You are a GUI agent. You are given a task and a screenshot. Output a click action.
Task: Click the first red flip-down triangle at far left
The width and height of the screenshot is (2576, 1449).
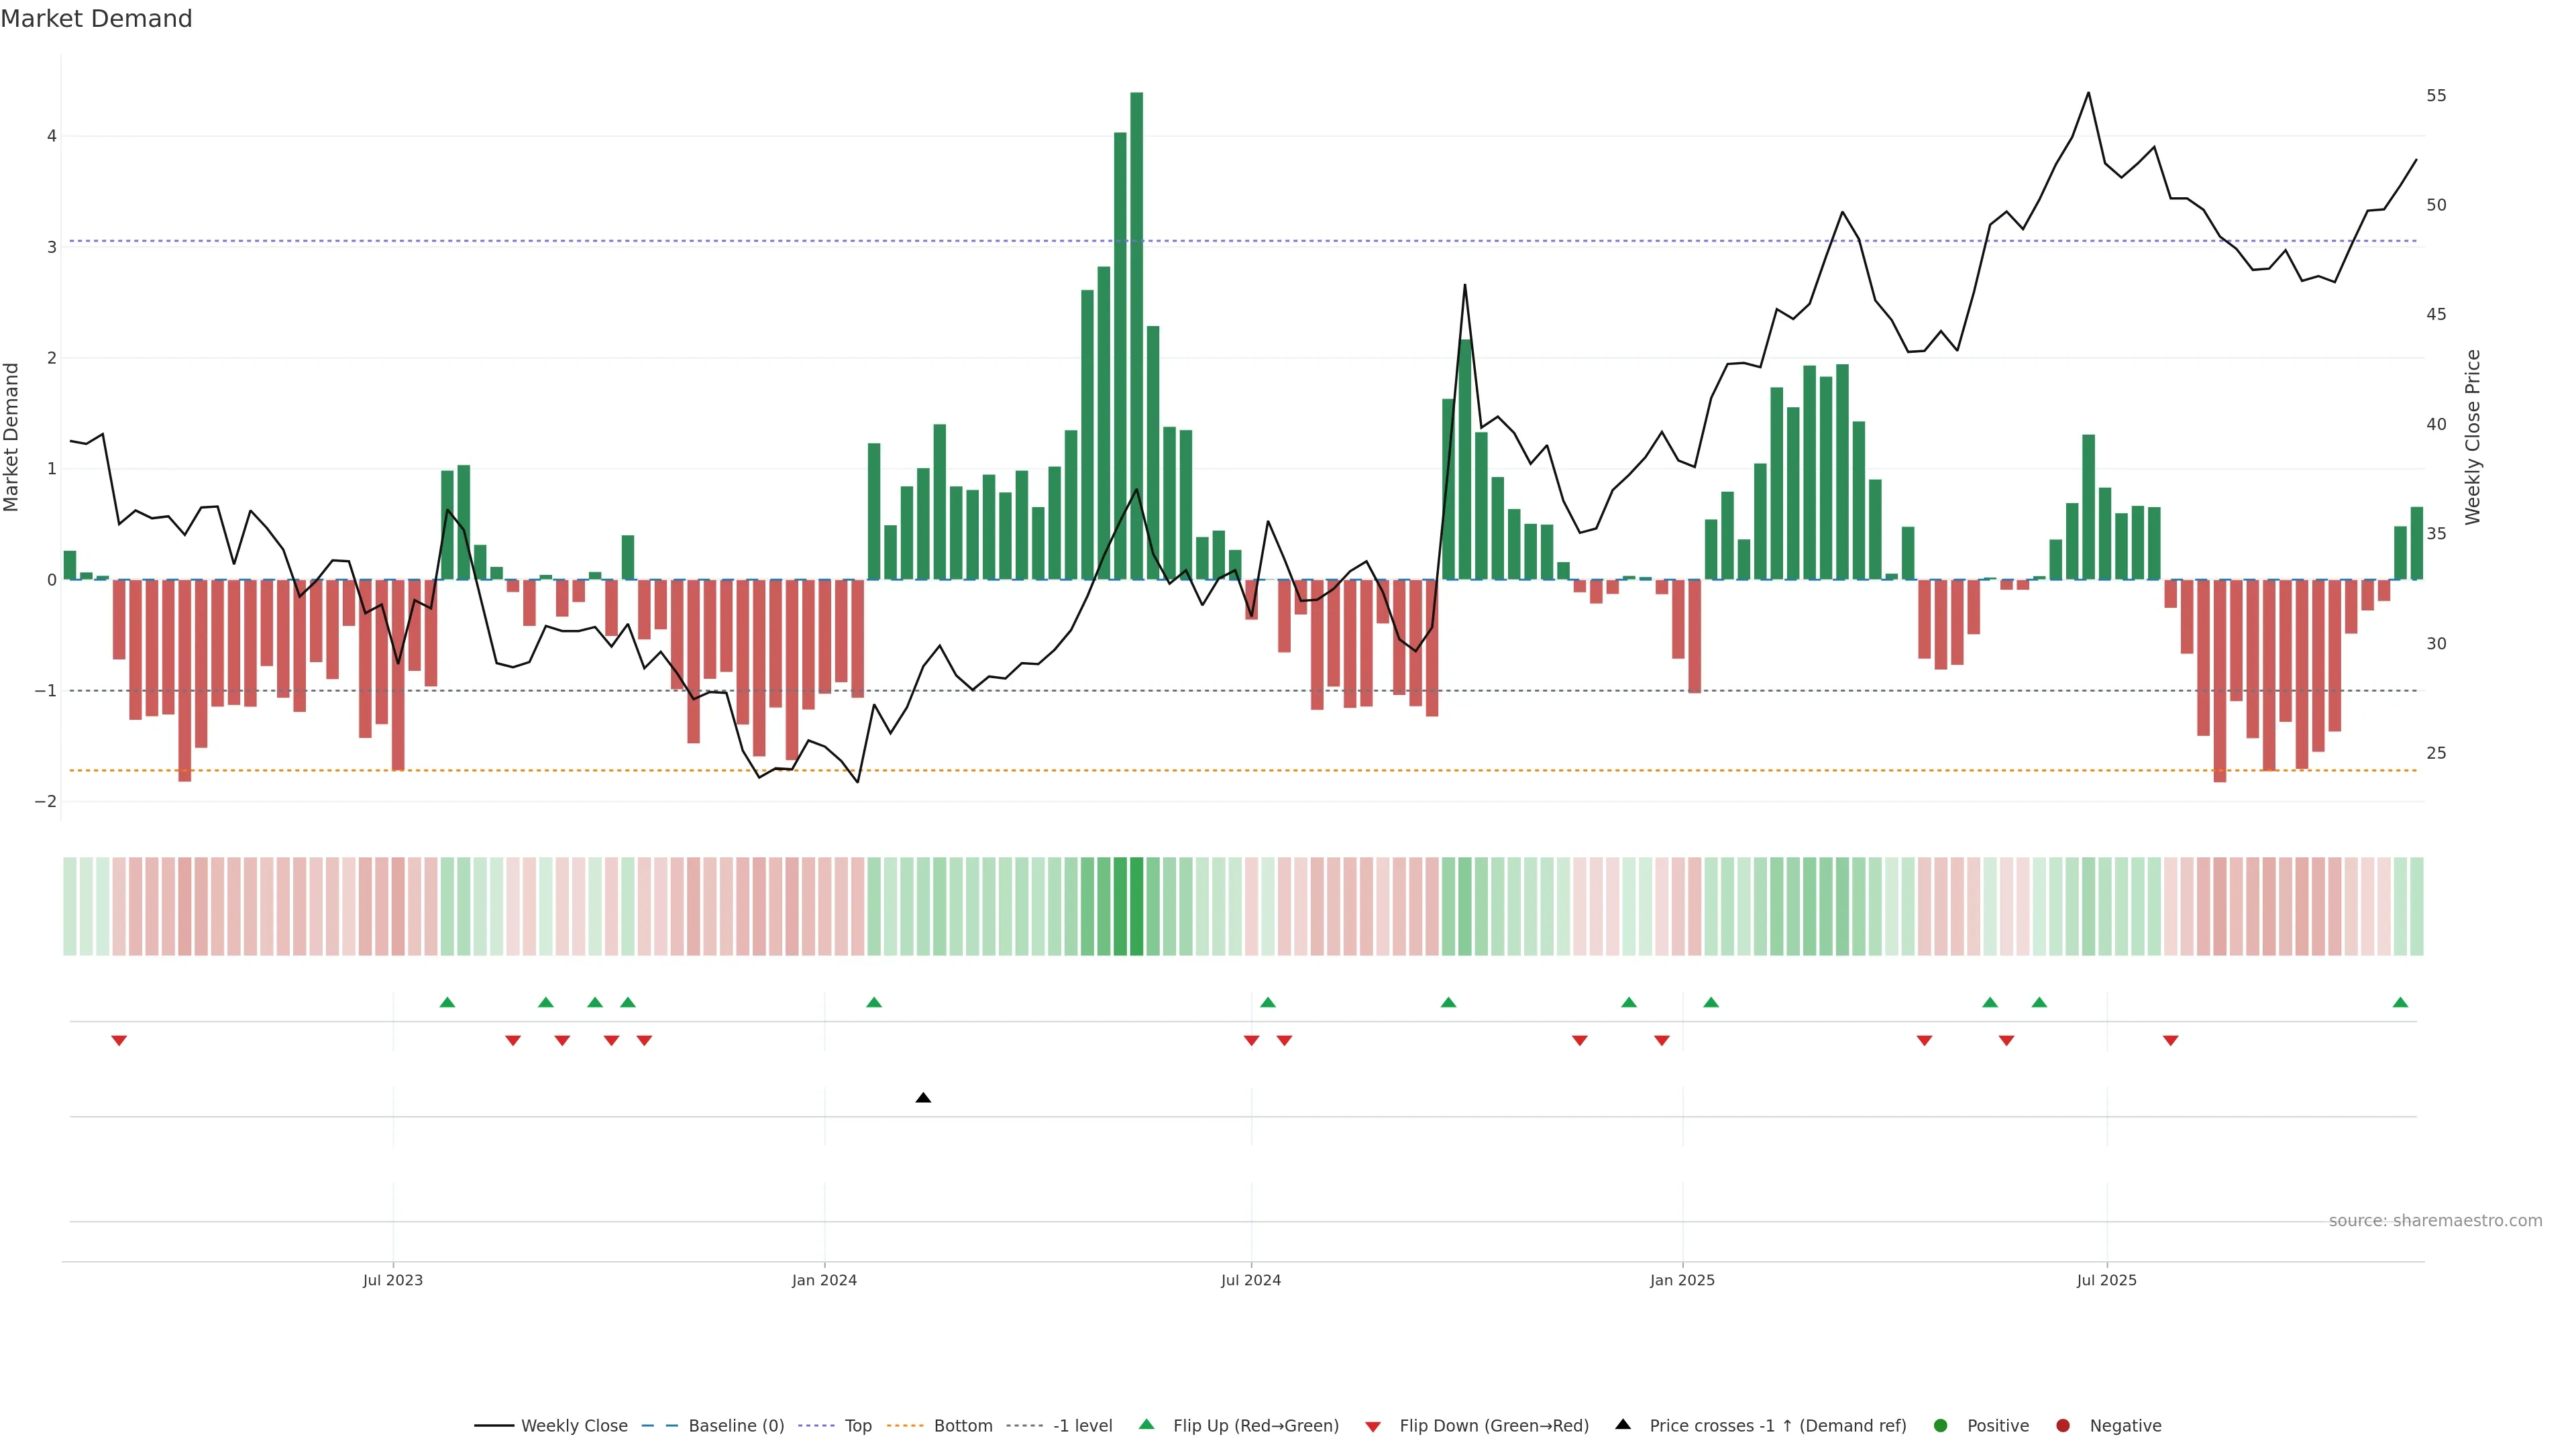(119, 1040)
